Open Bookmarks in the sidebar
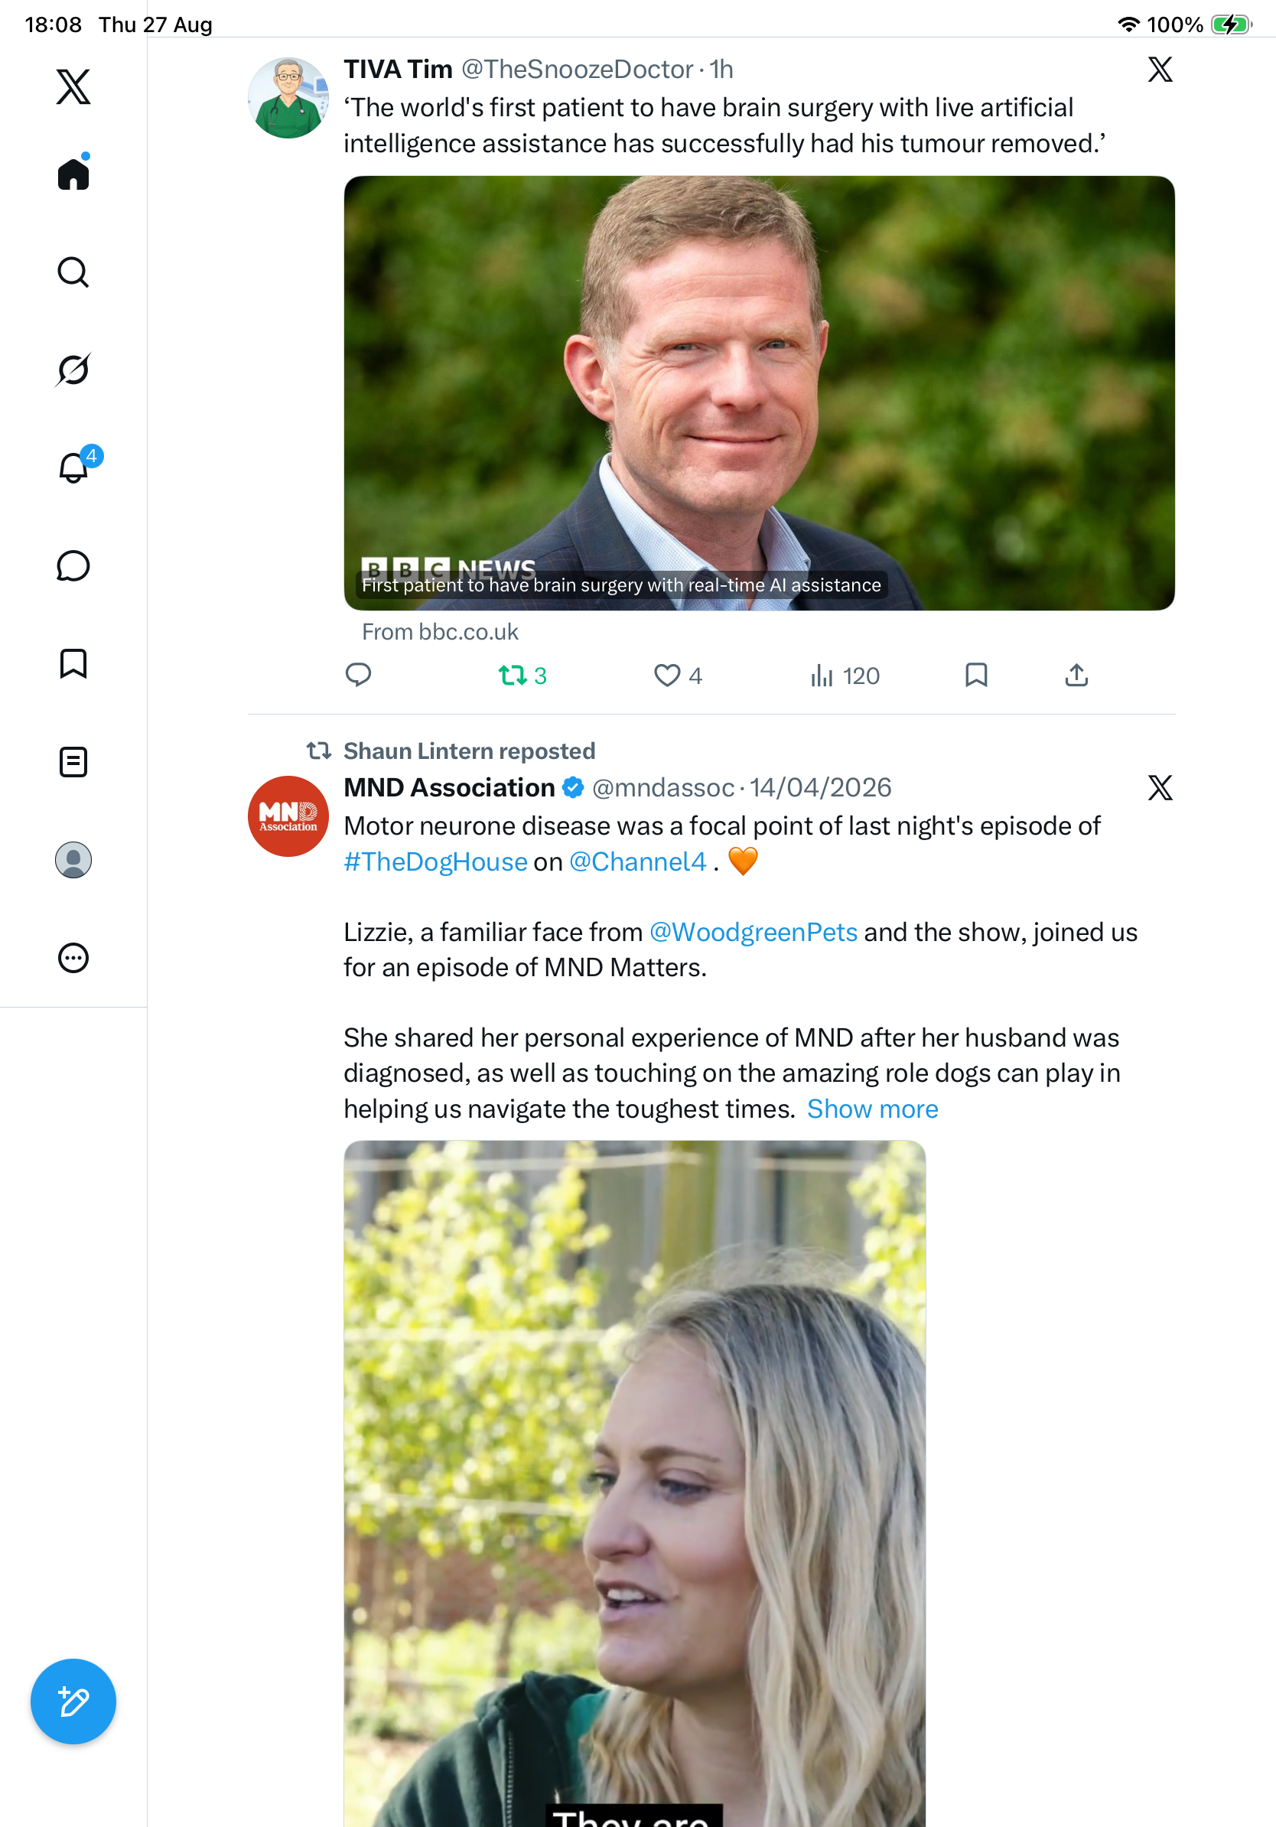Viewport: 1276px width, 1827px height. pos(73,663)
